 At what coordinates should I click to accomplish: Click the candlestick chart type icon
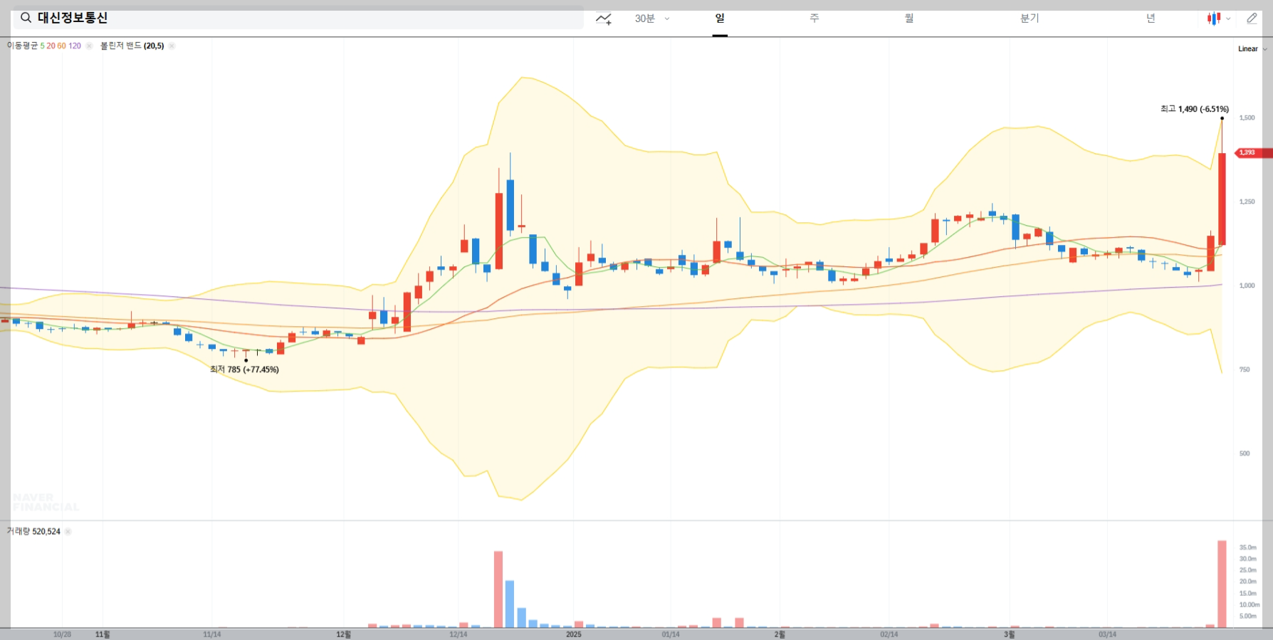(1213, 19)
